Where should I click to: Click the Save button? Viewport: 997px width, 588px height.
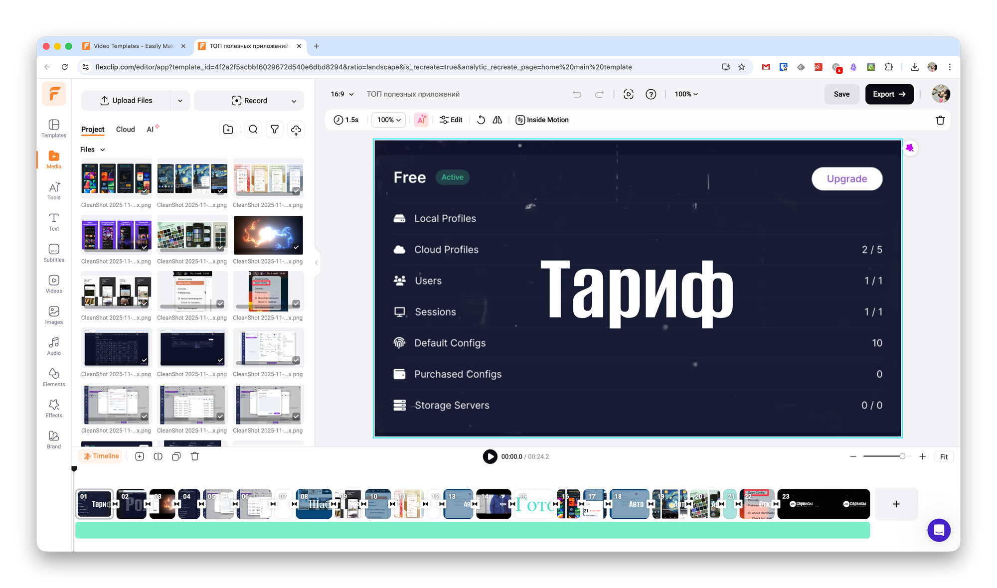pos(841,94)
